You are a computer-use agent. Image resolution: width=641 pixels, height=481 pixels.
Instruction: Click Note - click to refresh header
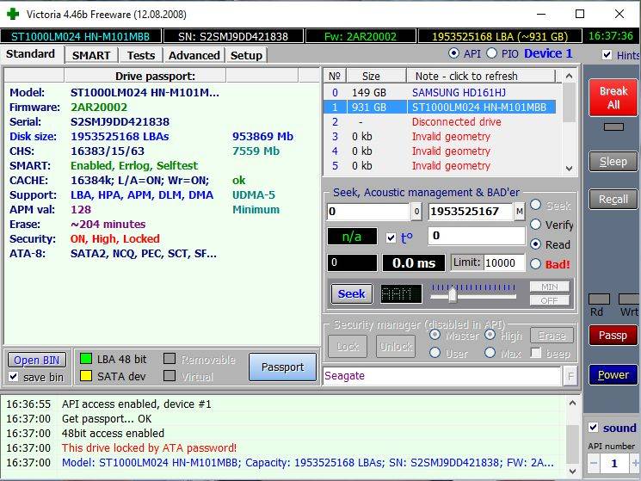[481, 76]
